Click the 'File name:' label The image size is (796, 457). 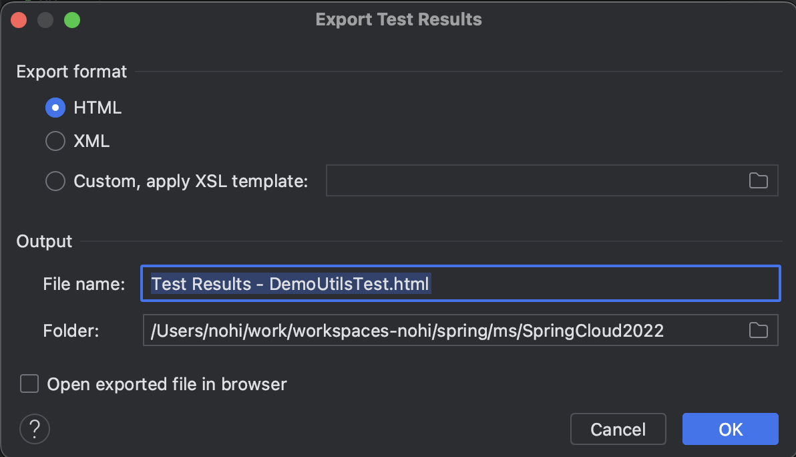[x=83, y=284]
